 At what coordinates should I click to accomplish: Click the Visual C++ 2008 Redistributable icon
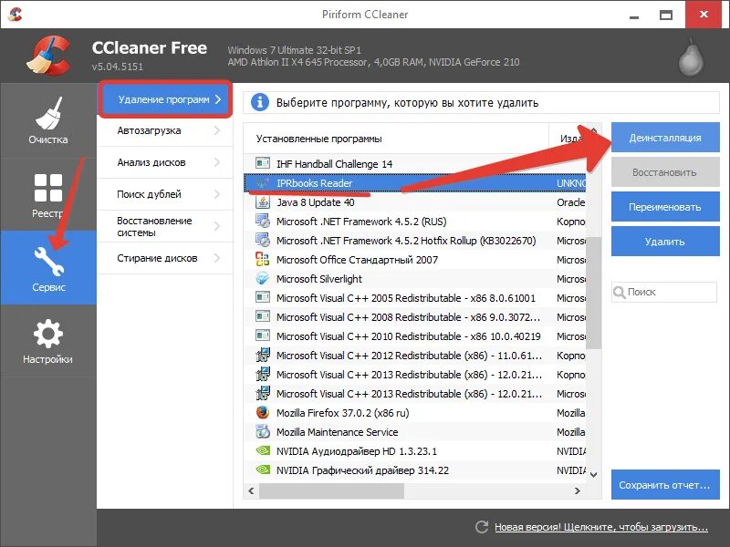(x=263, y=316)
